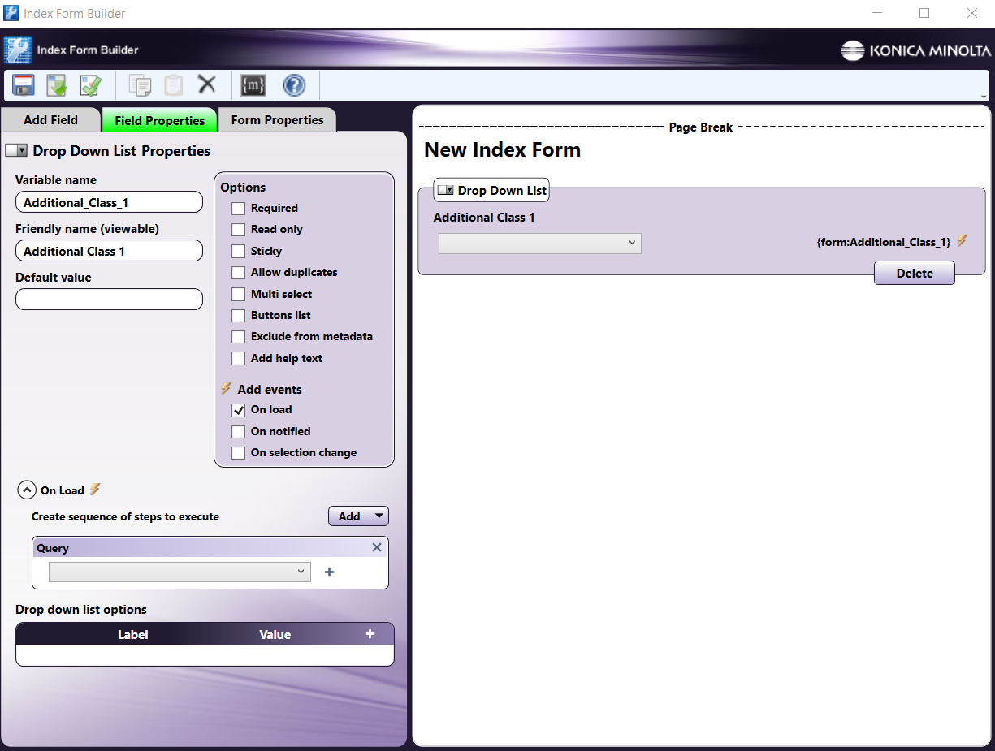The image size is (995, 751).
Task: Click the lightning icon beside Add events
Action: (227, 389)
